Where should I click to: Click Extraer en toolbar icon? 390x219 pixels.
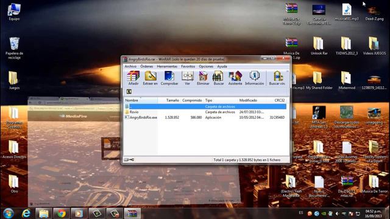[151, 78]
